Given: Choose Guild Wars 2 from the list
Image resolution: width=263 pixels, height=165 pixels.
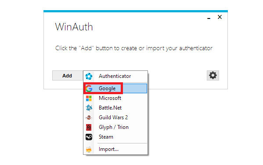Looking at the screenshot, I should 115,117.
